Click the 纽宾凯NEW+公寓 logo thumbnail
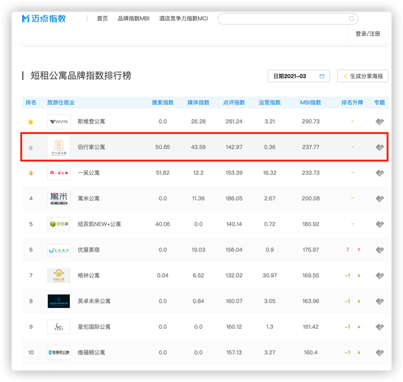Screen dimensions: 403x382 (58, 224)
